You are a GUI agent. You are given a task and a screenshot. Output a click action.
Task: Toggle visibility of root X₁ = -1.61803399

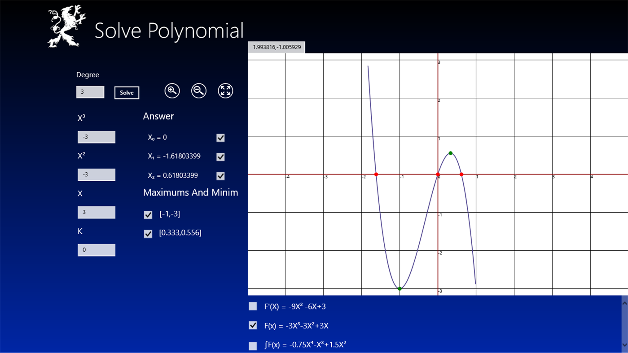220,157
